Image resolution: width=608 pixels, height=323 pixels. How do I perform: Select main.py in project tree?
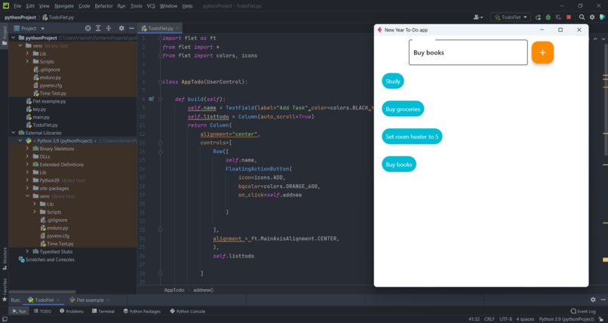coord(38,117)
